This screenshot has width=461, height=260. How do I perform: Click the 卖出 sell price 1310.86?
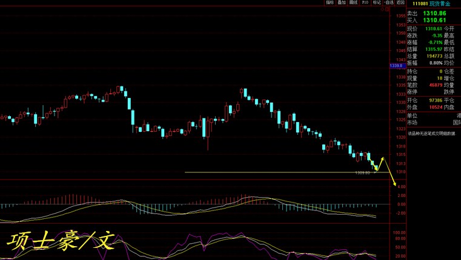tap(434, 13)
